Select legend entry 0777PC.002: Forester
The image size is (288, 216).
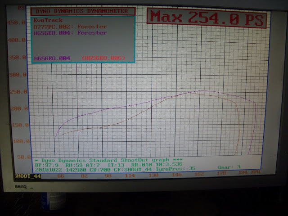pos(70,27)
